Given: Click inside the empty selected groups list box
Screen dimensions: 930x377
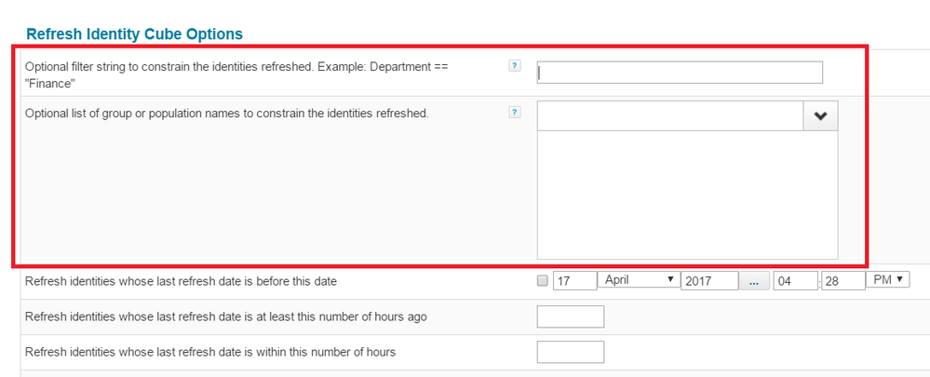Looking at the screenshot, I should [x=687, y=194].
